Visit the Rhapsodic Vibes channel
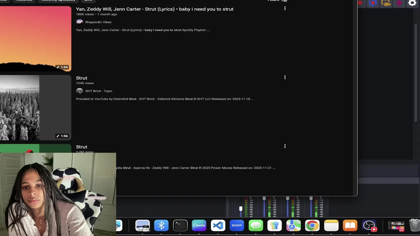This screenshot has width=420, height=236. (98, 22)
